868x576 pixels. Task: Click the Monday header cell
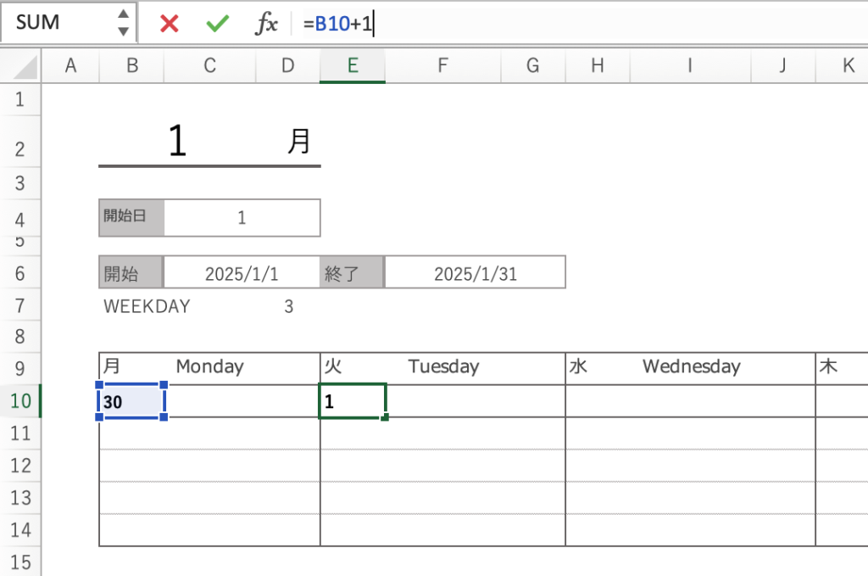click(x=209, y=367)
